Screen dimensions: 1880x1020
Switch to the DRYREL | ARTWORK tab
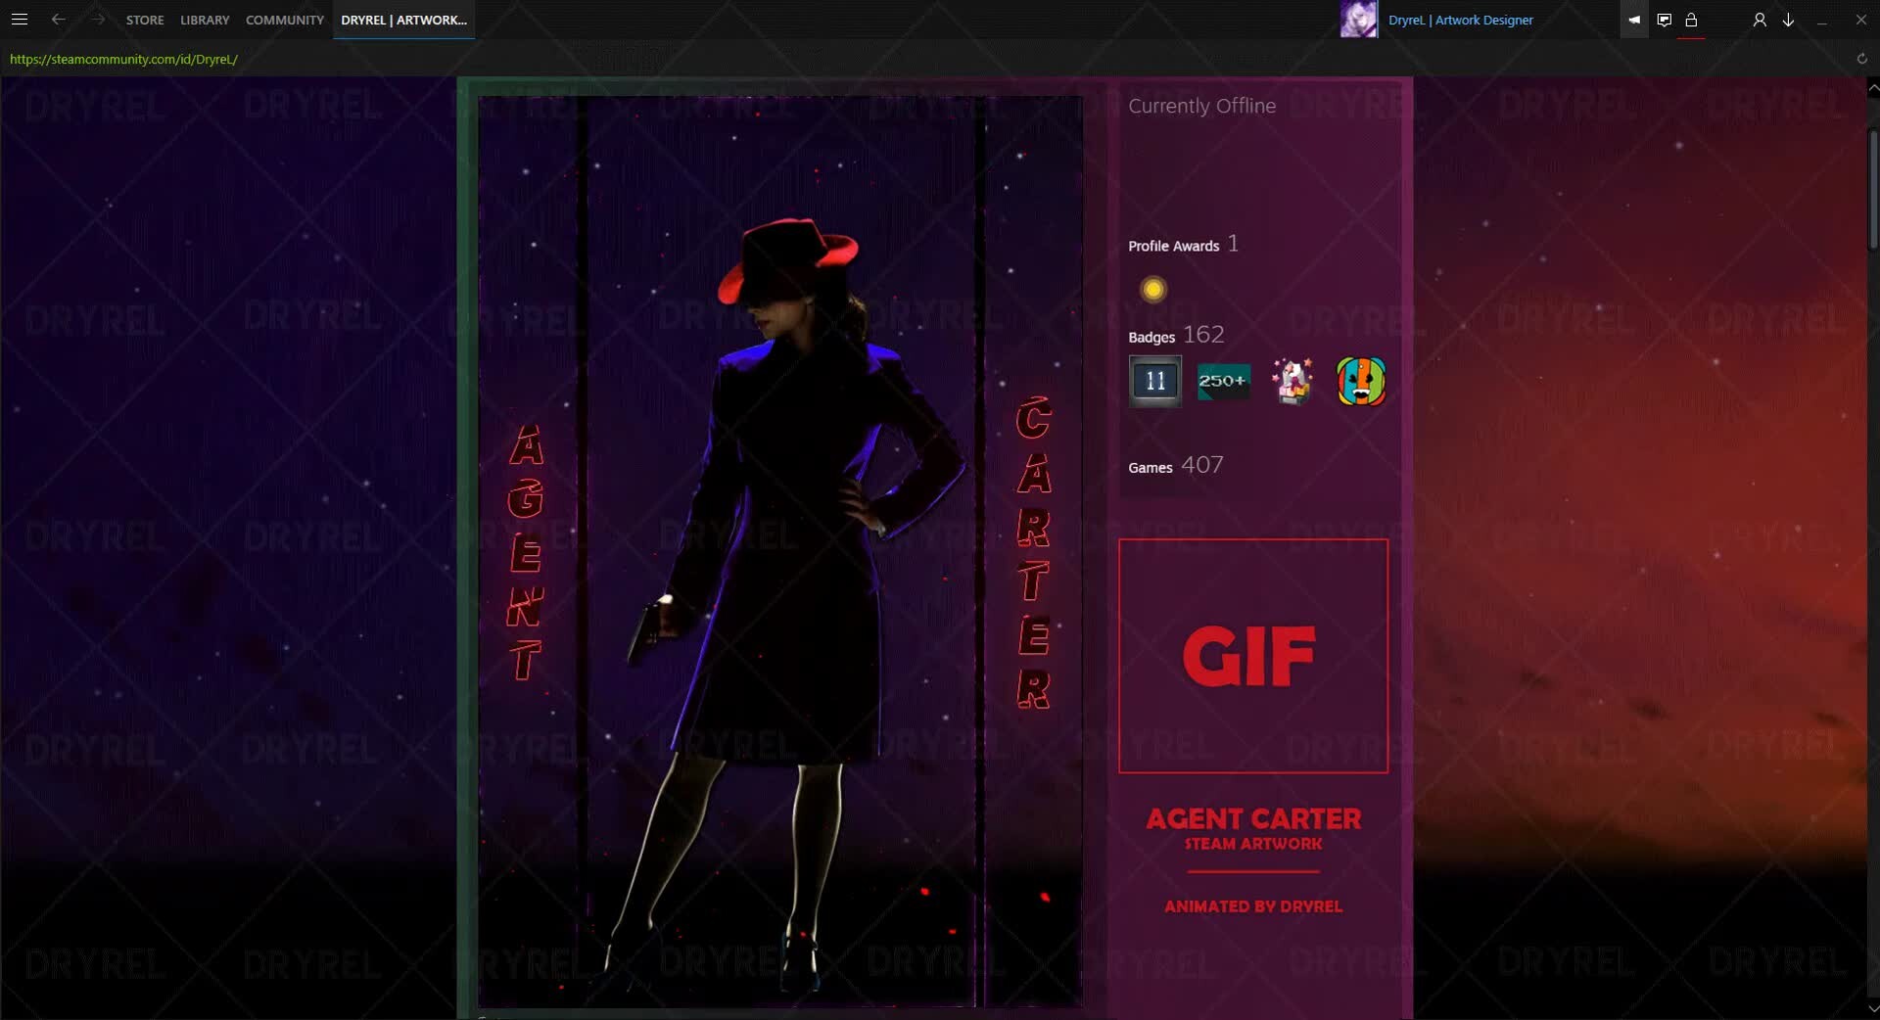pos(403,20)
